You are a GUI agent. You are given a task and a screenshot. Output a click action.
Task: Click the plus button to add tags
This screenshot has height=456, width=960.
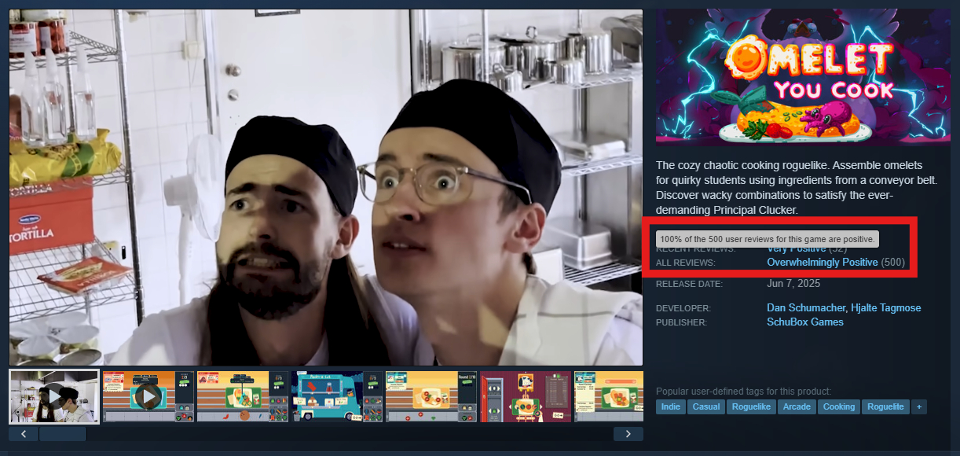[919, 406]
